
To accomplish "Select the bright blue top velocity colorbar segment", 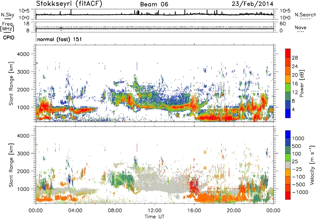I will tap(288, 134).
